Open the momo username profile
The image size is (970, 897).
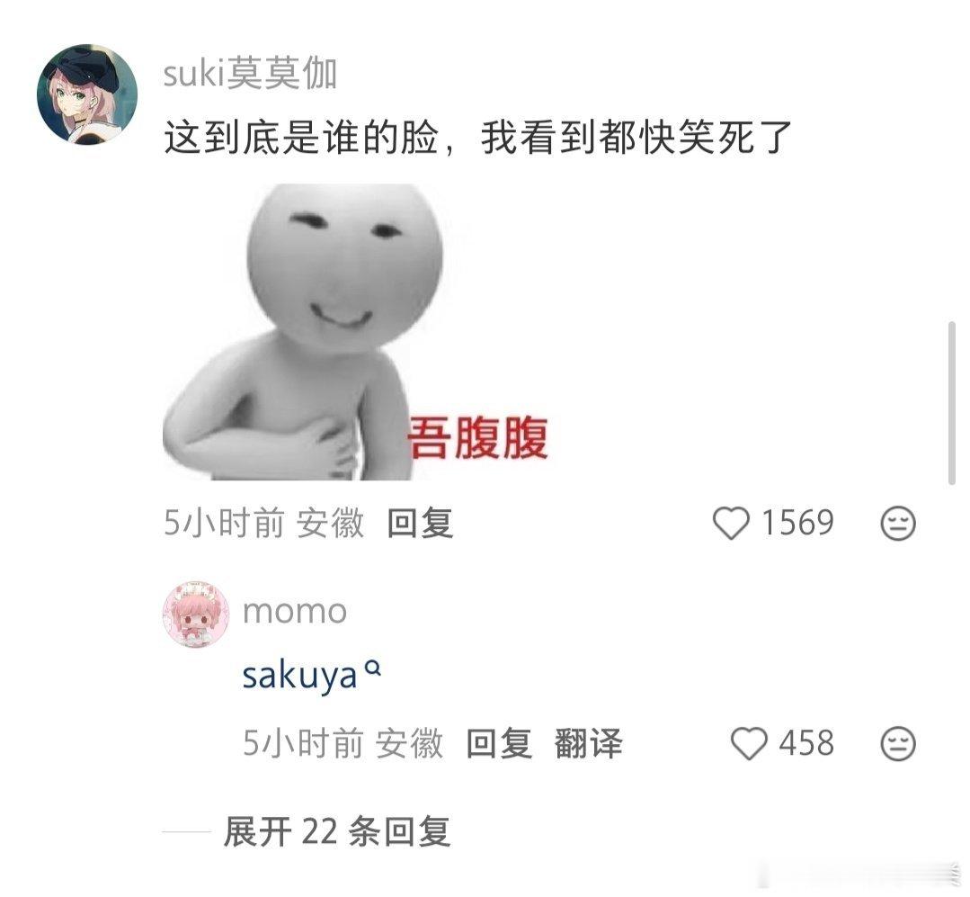[x=295, y=612]
